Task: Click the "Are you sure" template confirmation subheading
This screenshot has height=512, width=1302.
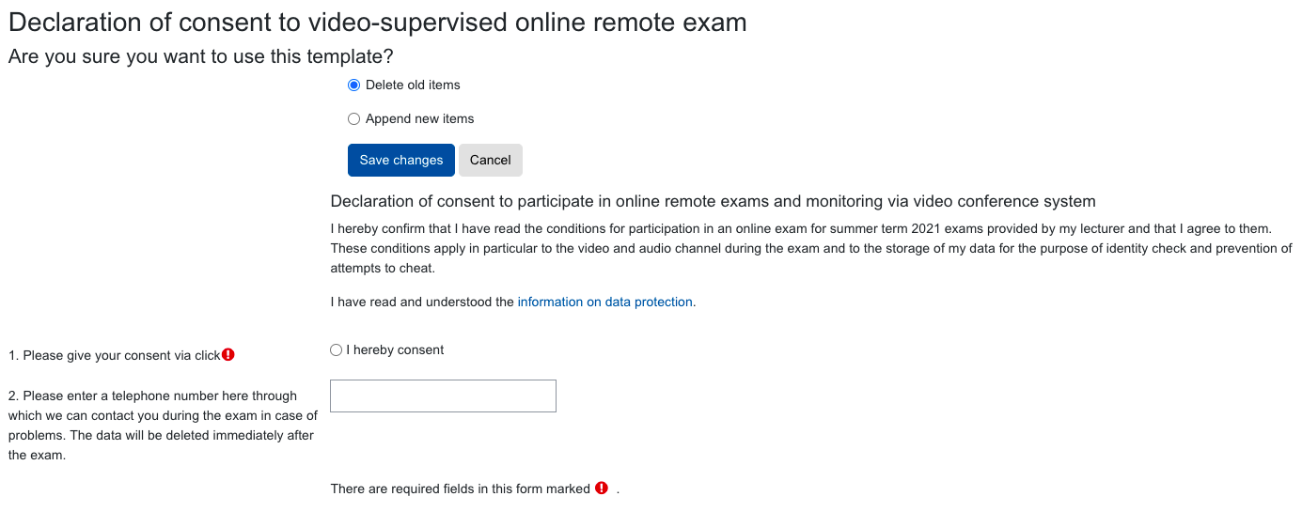Action: 200,56
